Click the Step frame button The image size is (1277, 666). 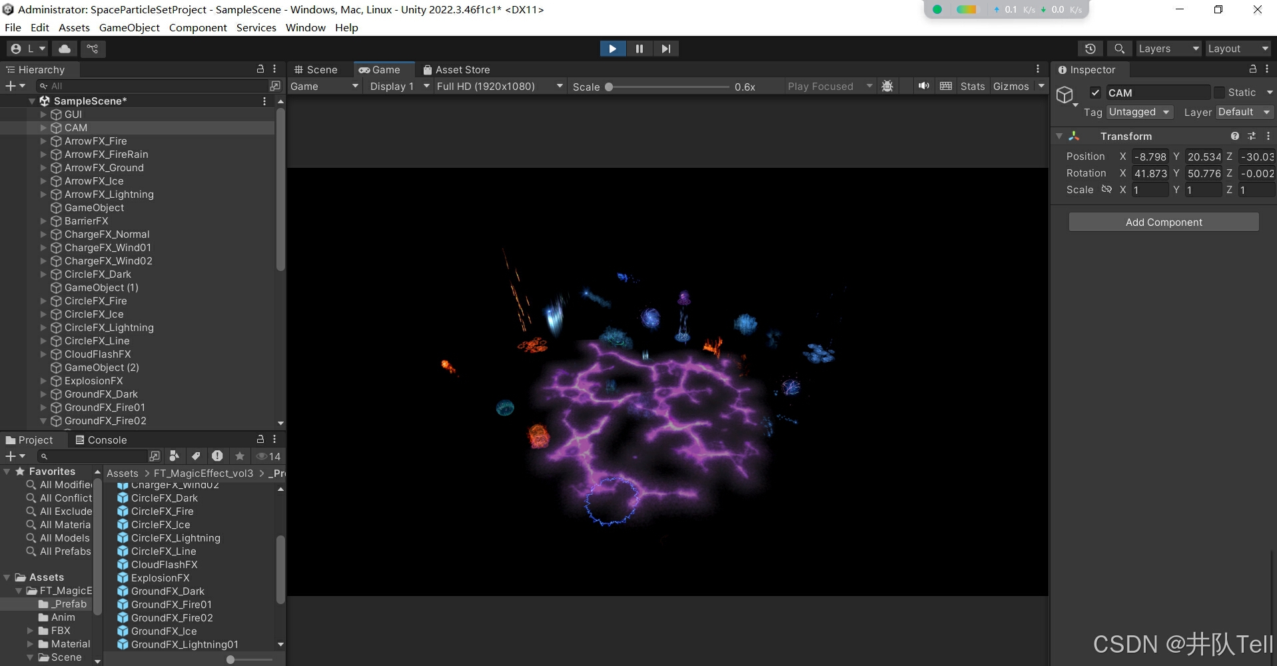[666, 49]
